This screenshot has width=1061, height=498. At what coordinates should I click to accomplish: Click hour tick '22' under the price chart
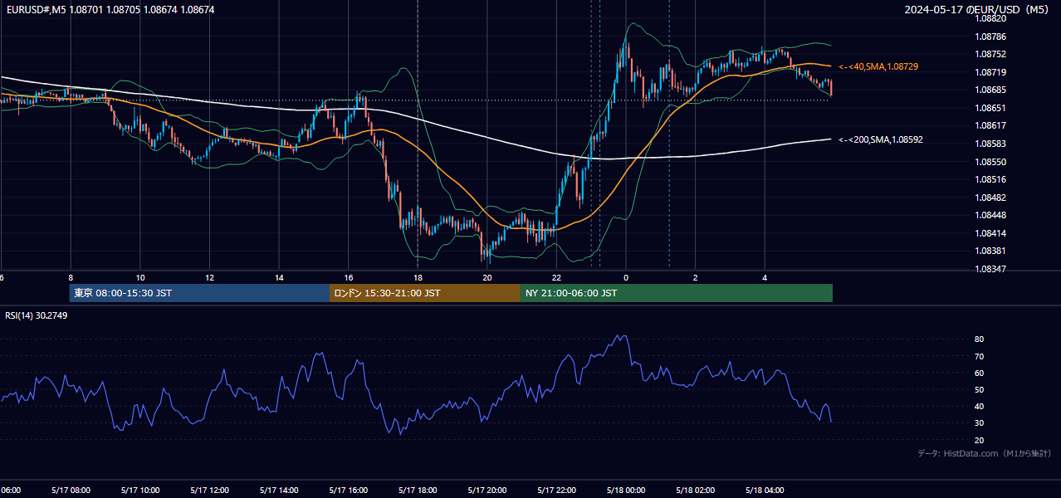[x=557, y=278]
